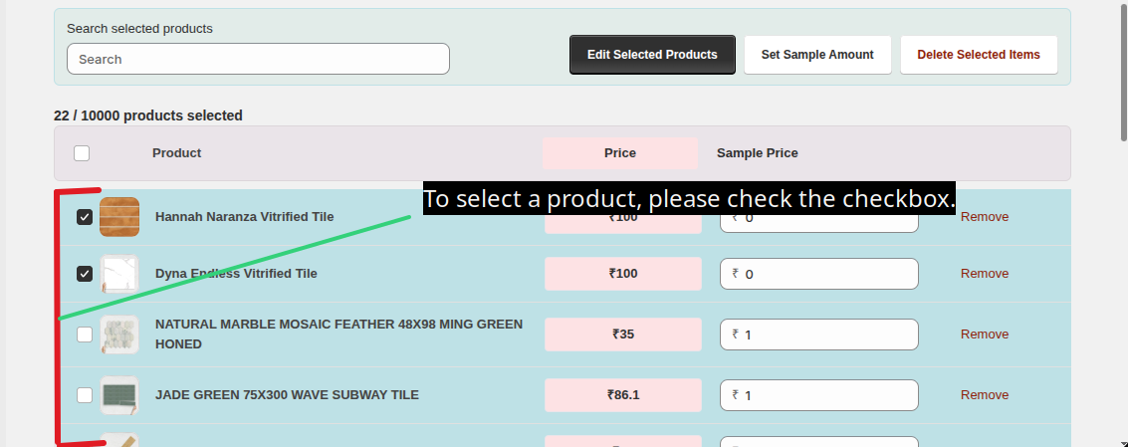Click the 22 / 10000 products selected text
Viewport: 1128px width, 447px height.
coord(148,115)
